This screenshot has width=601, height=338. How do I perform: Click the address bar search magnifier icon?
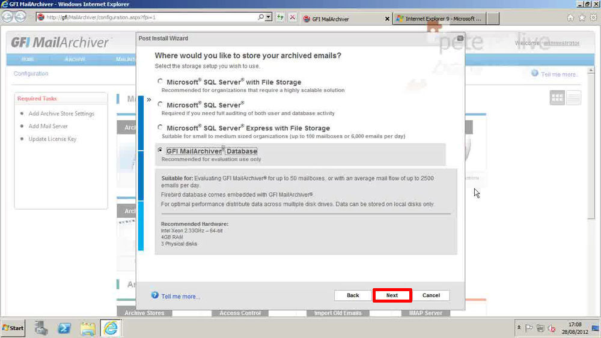click(261, 17)
